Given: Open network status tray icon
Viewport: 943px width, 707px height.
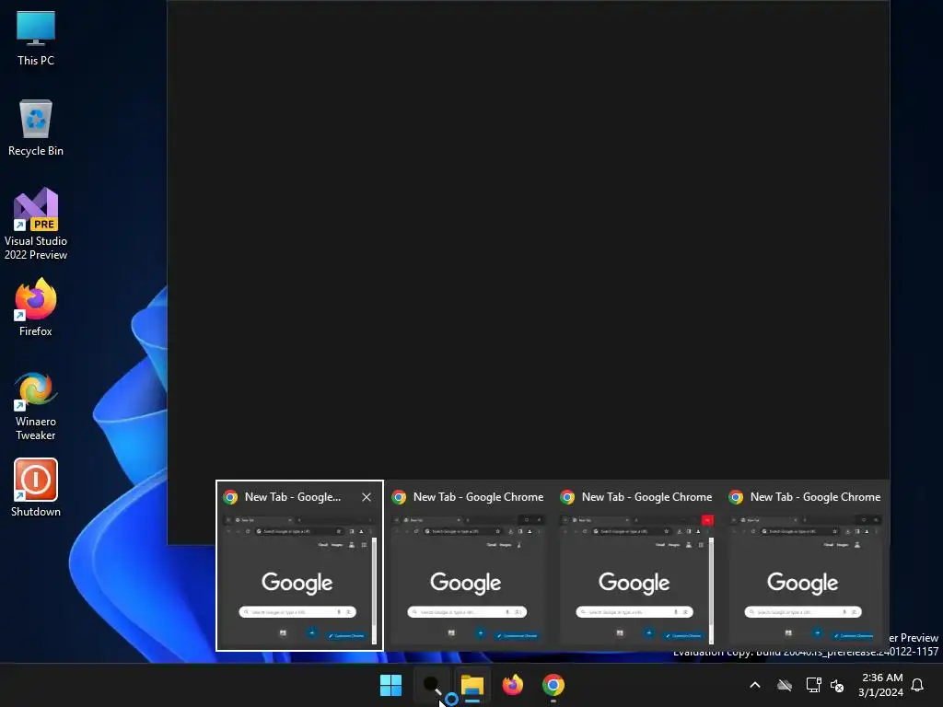Looking at the screenshot, I should pyautogui.click(x=813, y=685).
